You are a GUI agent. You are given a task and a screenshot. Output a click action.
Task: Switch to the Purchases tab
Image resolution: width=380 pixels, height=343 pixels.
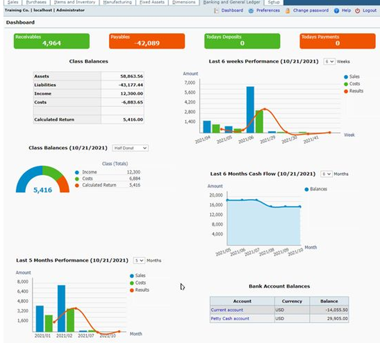[x=36, y=2]
